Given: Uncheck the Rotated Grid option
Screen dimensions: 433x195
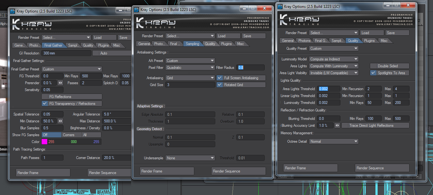Looking at the screenshot, I should (241, 85).
